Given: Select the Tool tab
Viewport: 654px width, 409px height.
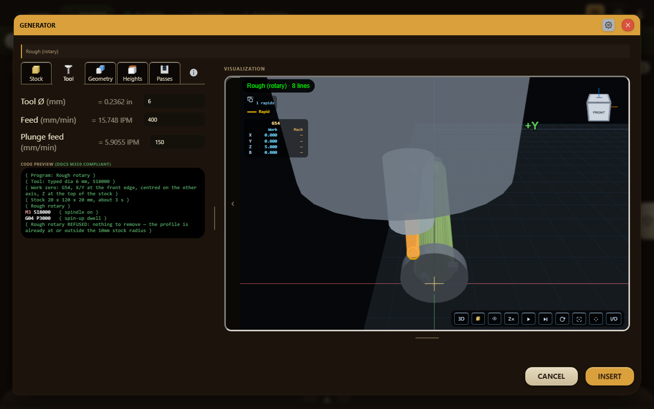Looking at the screenshot, I should [68, 73].
